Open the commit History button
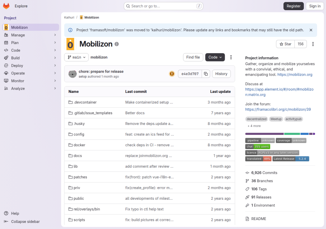326x229 pixels. 221,74
